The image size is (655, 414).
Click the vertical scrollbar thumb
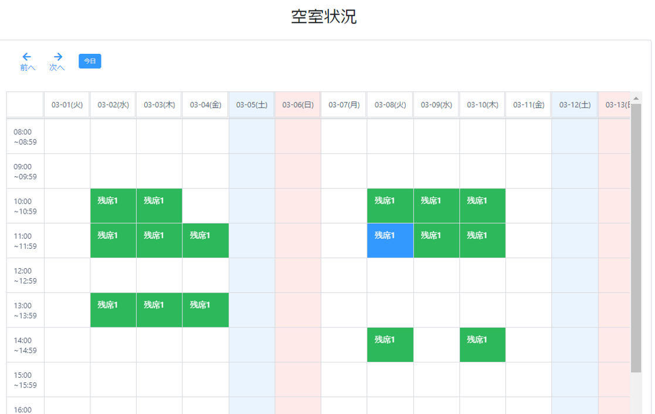[636, 238]
